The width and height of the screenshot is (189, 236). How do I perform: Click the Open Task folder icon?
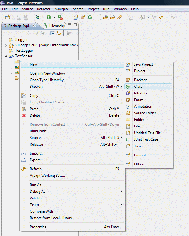click(112, 17)
